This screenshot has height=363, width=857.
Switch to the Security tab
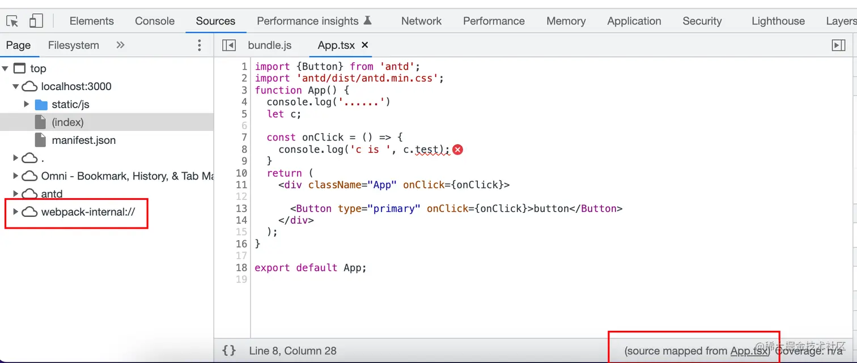click(x=702, y=21)
